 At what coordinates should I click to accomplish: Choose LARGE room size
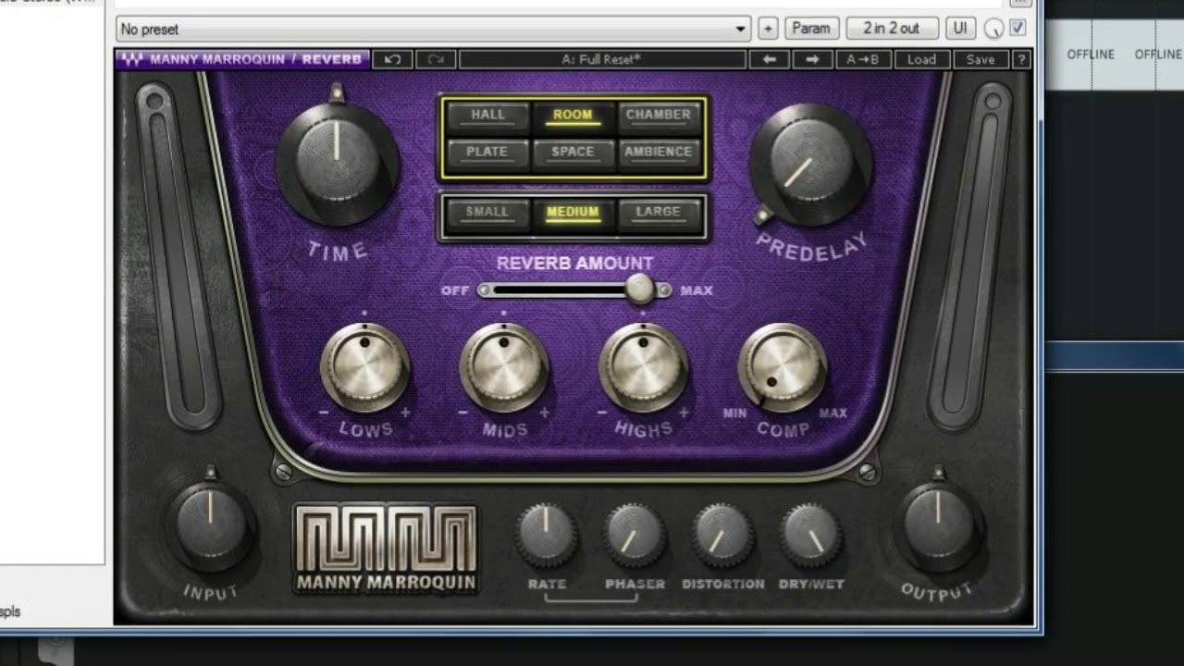[659, 213]
